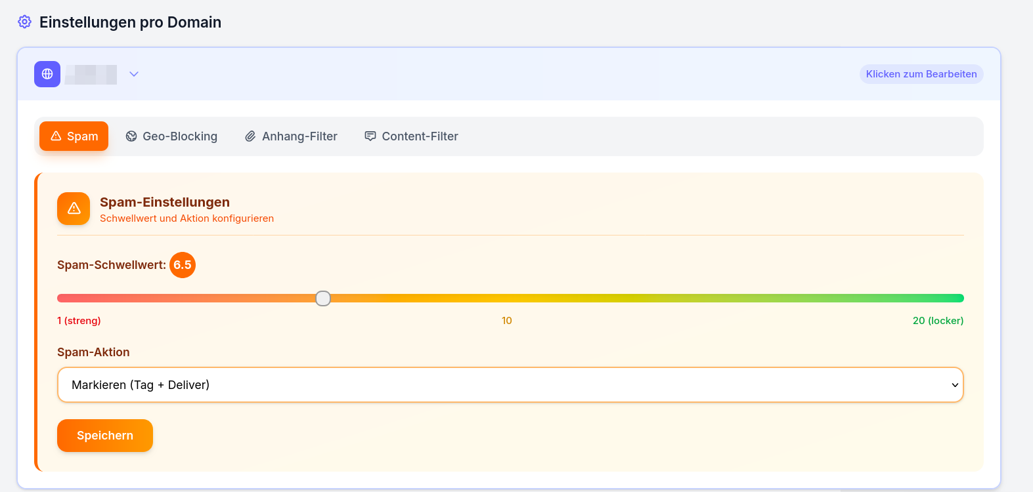Click the dropdown arrow on Markieren select
This screenshot has width=1033, height=492.
pos(955,385)
